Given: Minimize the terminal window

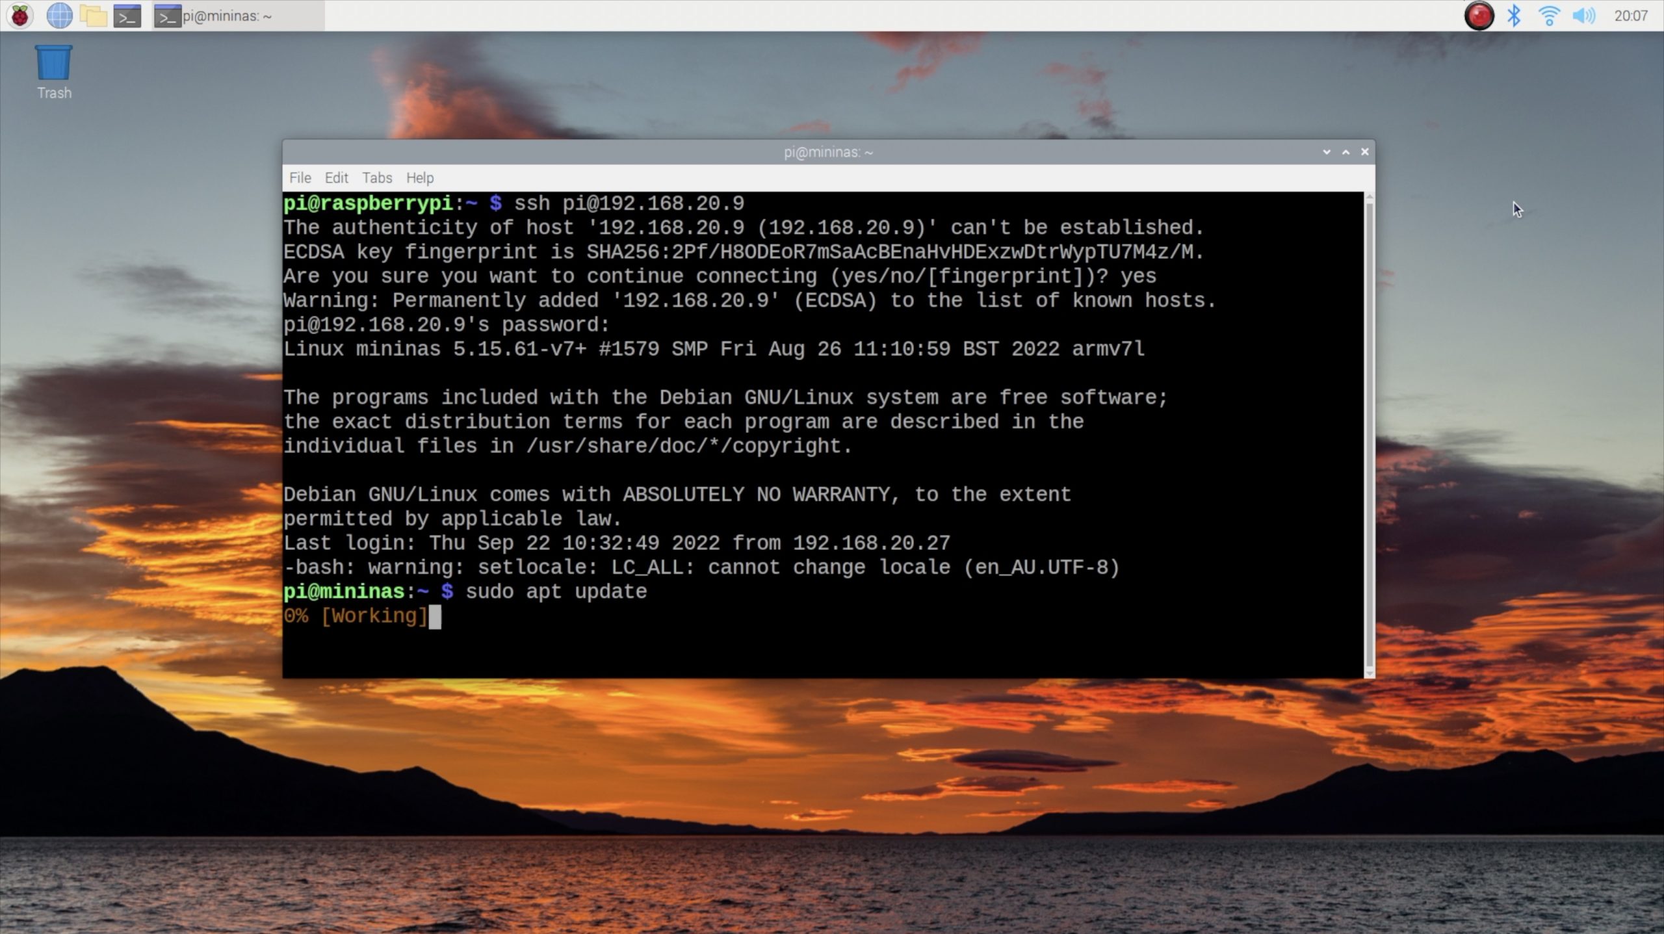Looking at the screenshot, I should coord(1327,151).
